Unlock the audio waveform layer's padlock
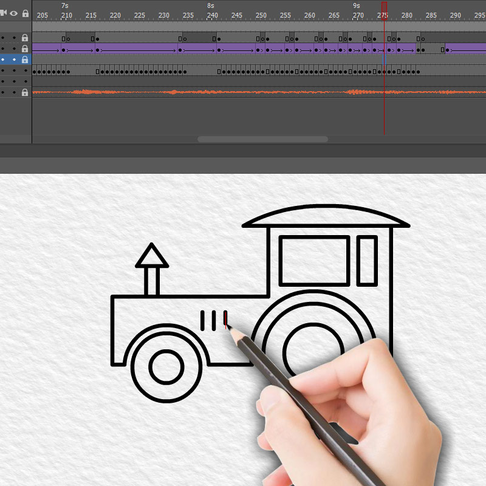 pos(25,92)
